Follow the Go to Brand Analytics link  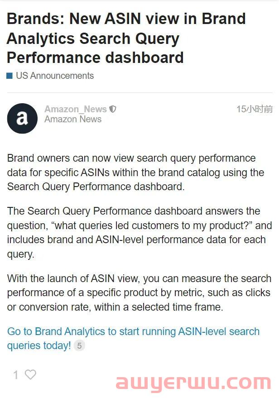[x=133, y=339]
